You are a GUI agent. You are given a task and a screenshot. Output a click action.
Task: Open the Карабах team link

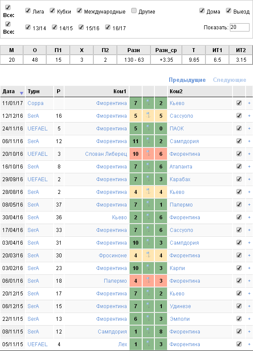(180, 179)
